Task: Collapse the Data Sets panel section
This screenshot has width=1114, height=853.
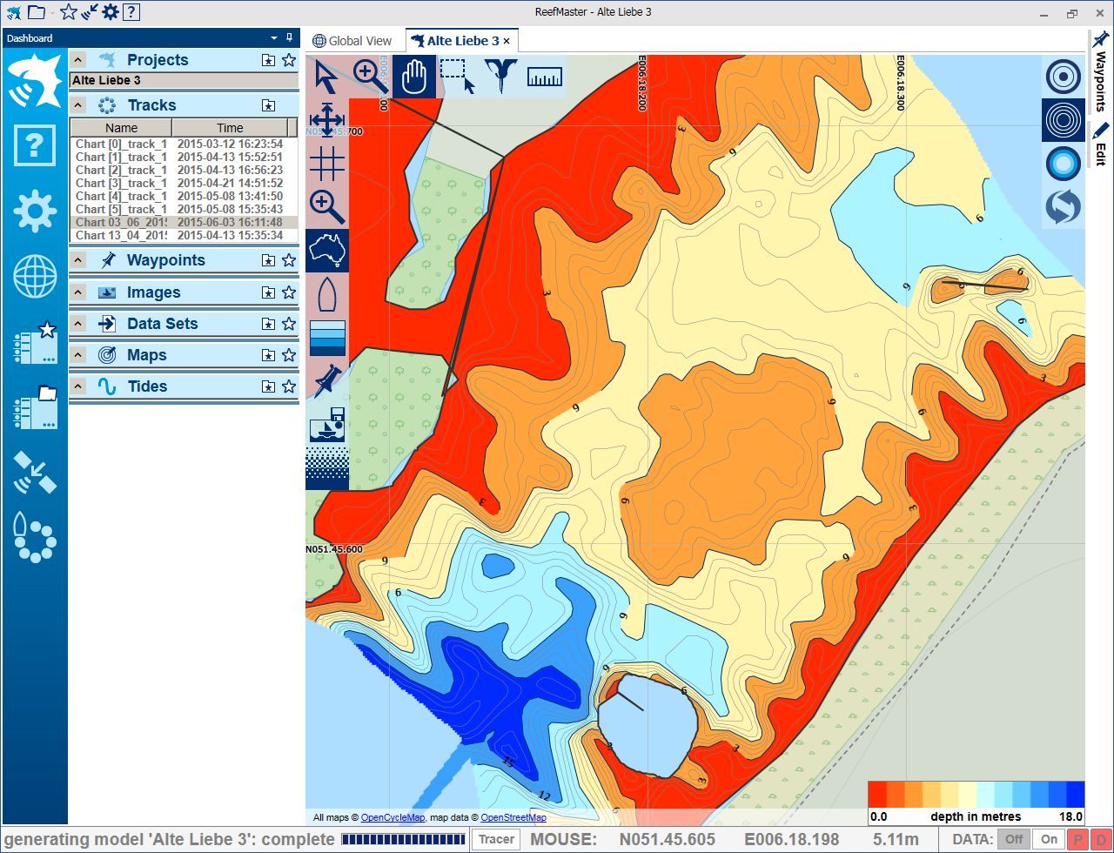Action: [78, 324]
